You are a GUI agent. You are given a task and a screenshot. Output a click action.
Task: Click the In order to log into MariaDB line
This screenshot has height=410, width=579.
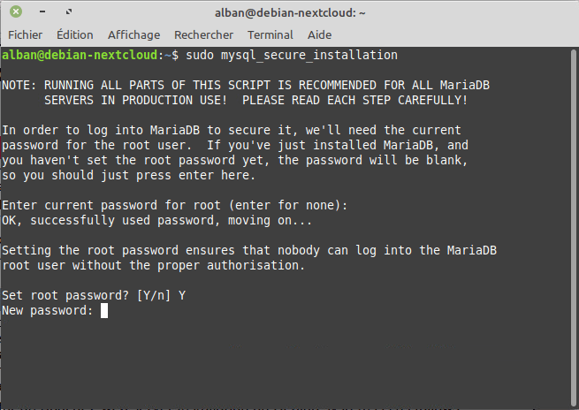point(232,130)
